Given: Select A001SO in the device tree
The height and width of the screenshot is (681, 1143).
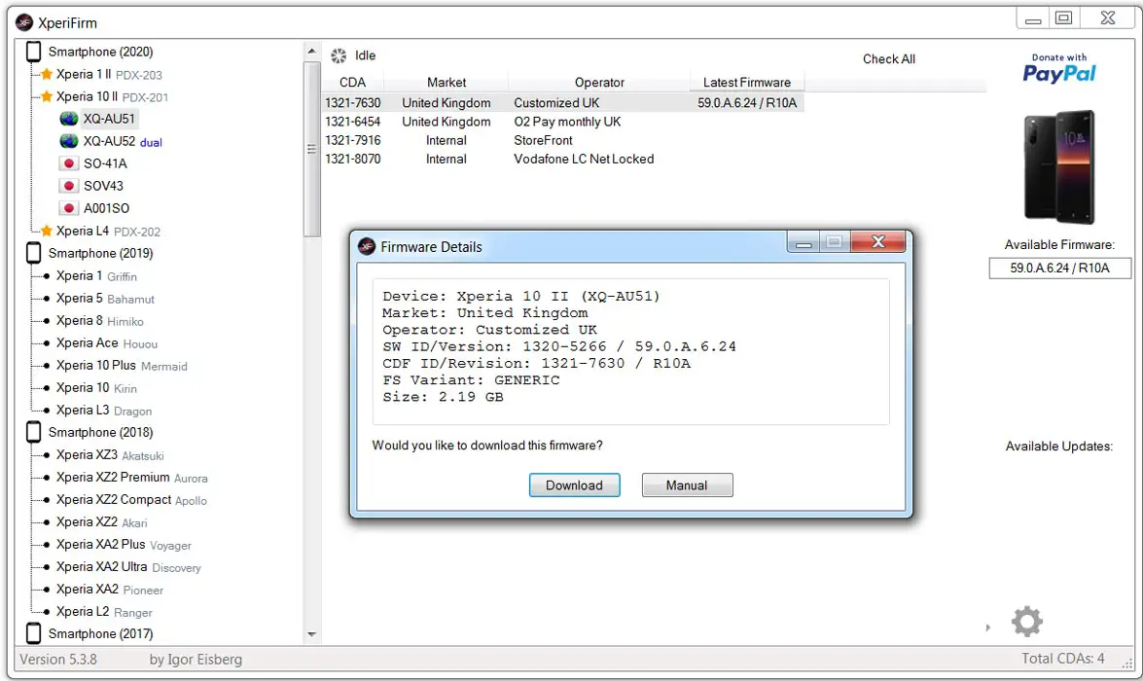Looking at the screenshot, I should (x=106, y=208).
